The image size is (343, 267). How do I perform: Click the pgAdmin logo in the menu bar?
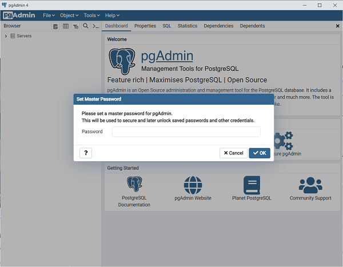tap(19, 15)
